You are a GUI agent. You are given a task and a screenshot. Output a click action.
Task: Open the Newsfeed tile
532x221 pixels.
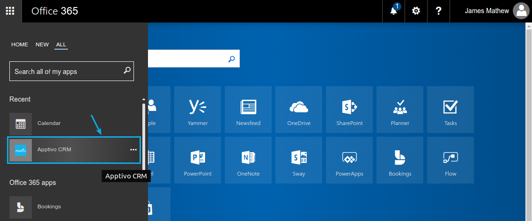point(248,109)
